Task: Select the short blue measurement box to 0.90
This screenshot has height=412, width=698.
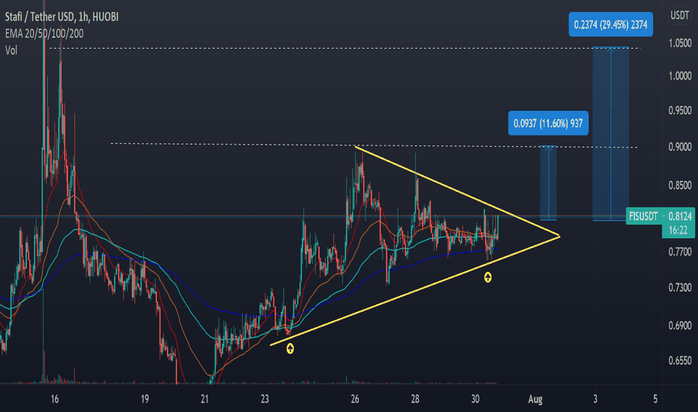Action: pos(548,183)
